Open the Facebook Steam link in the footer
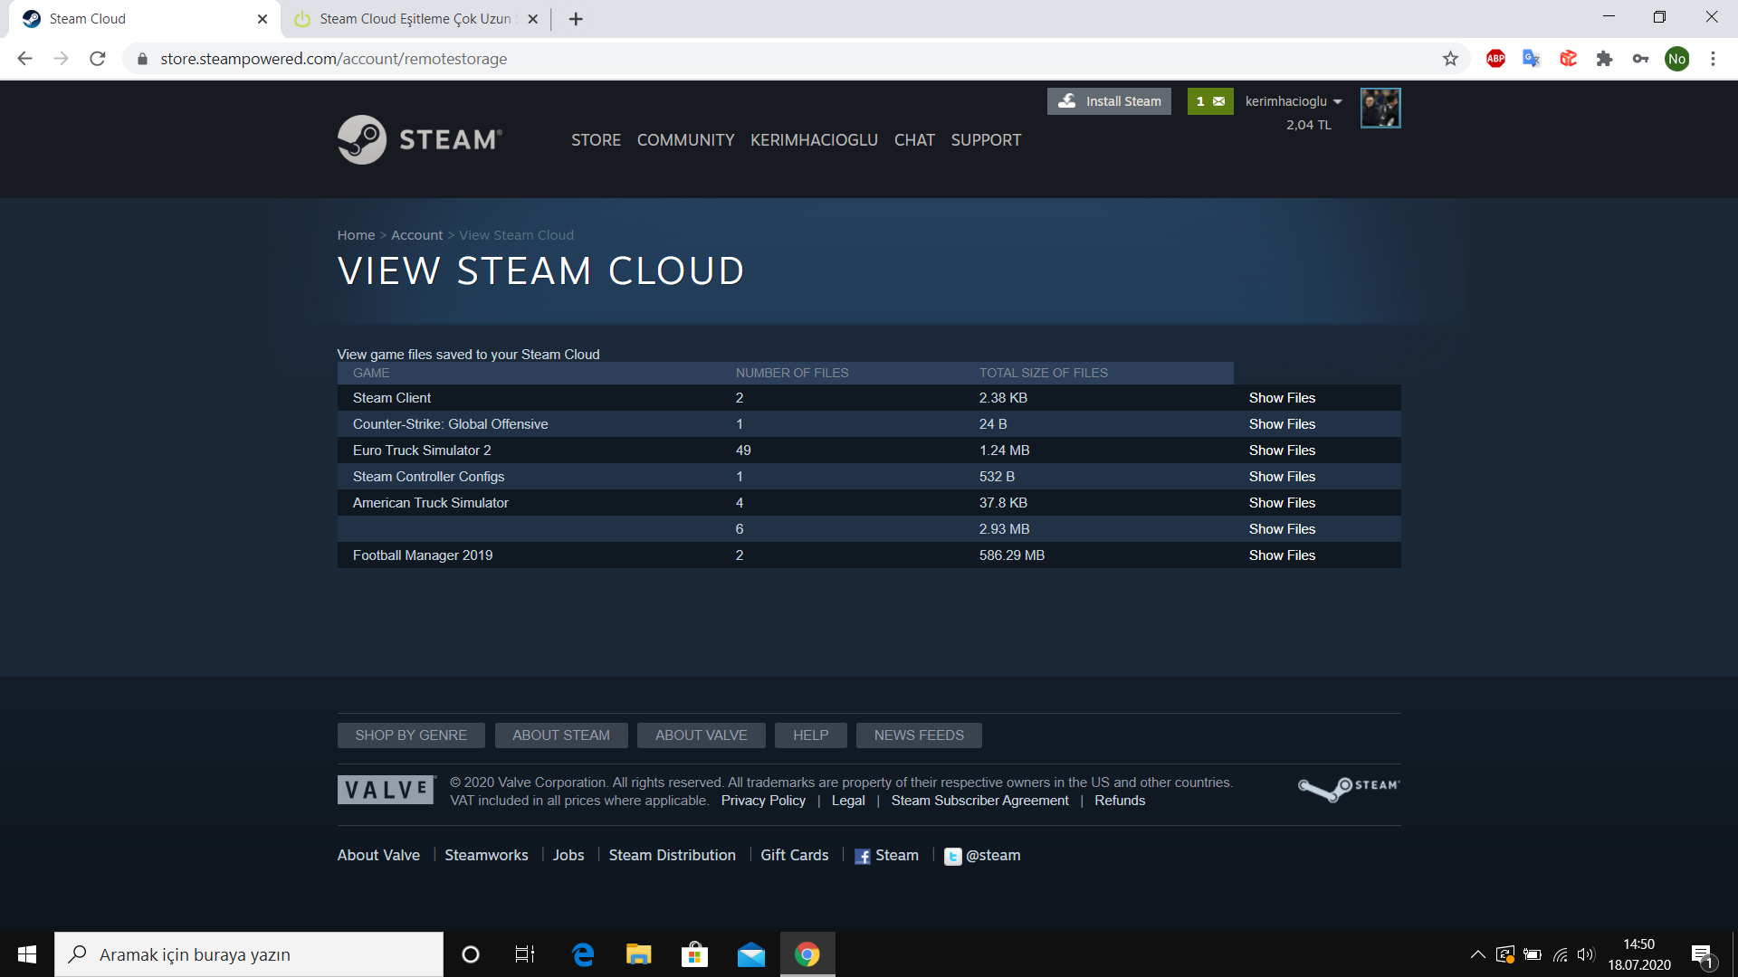 click(x=886, y=856)
